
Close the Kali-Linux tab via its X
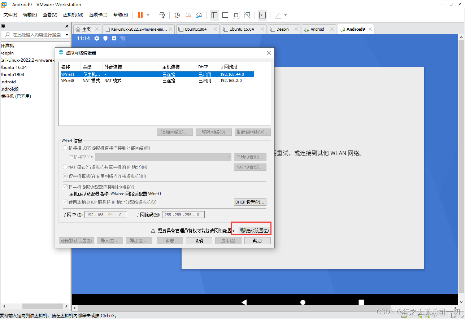click(171, 29)
